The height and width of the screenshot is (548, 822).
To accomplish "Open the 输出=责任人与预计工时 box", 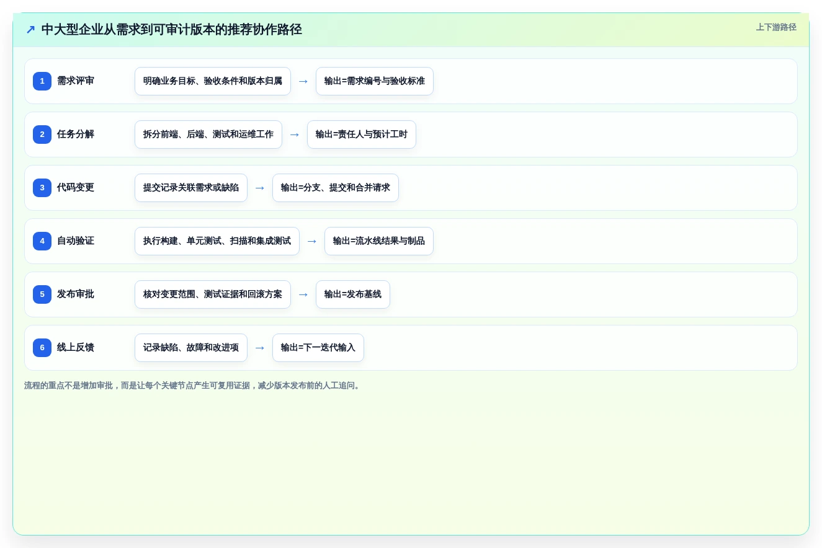I will coord(362,135).
